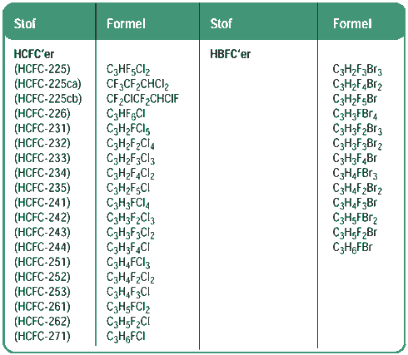Click the (HCFC-271) row label

pyautogui.click(x=42, y=337)
